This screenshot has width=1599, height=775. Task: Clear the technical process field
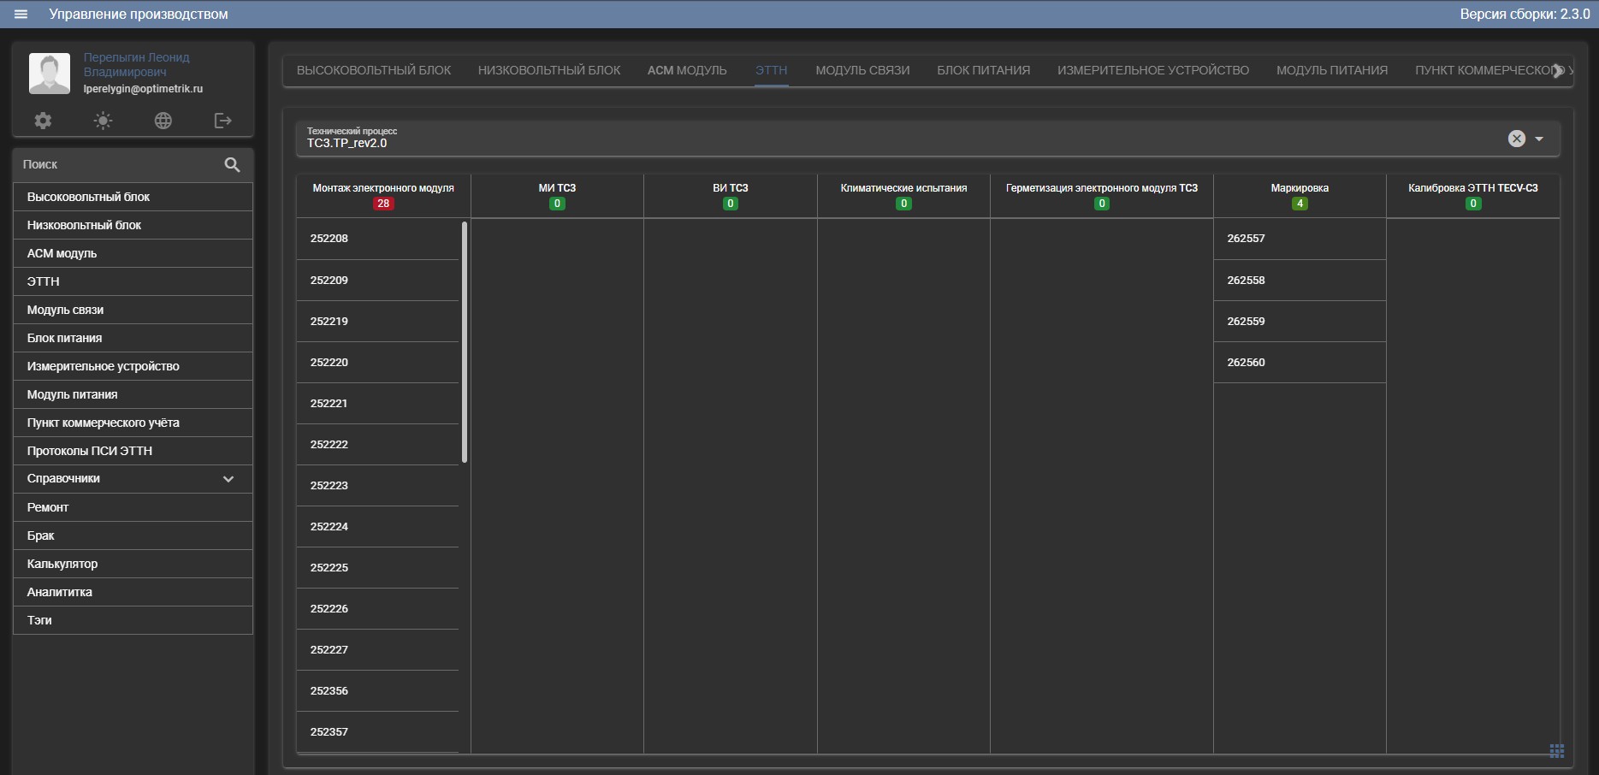coord(1516,139)
